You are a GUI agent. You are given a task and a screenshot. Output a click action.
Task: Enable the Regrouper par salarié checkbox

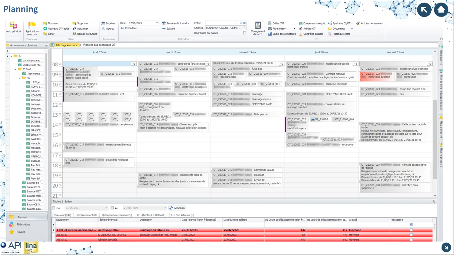(245, 33)
